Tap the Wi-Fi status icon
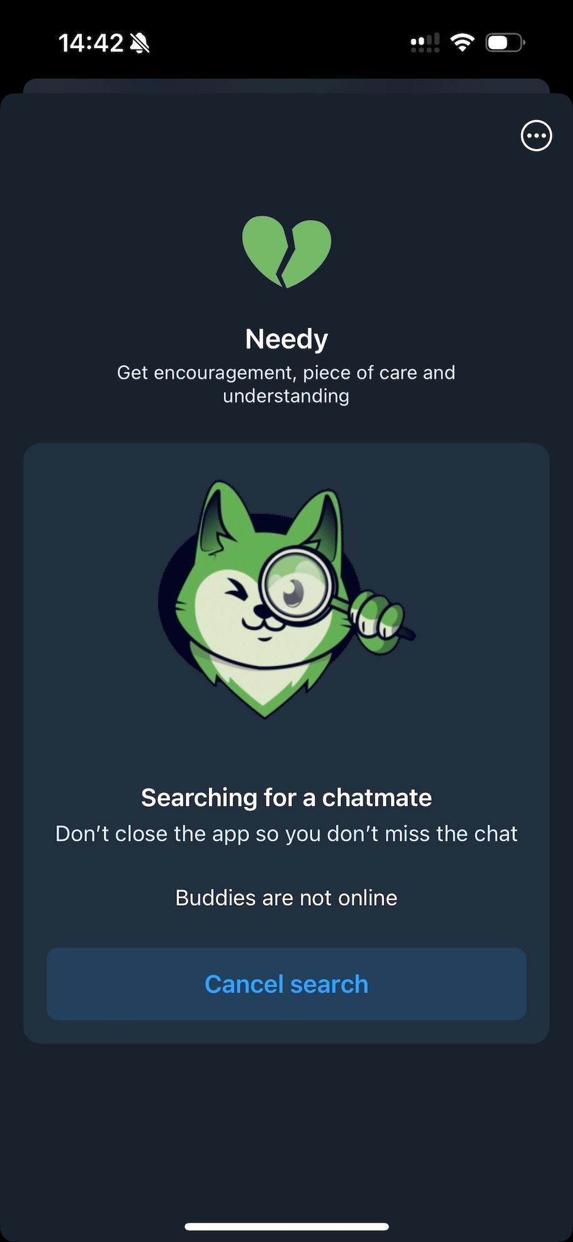The width and height of the screenshot is (573, 1242). [x=462, y=43]
